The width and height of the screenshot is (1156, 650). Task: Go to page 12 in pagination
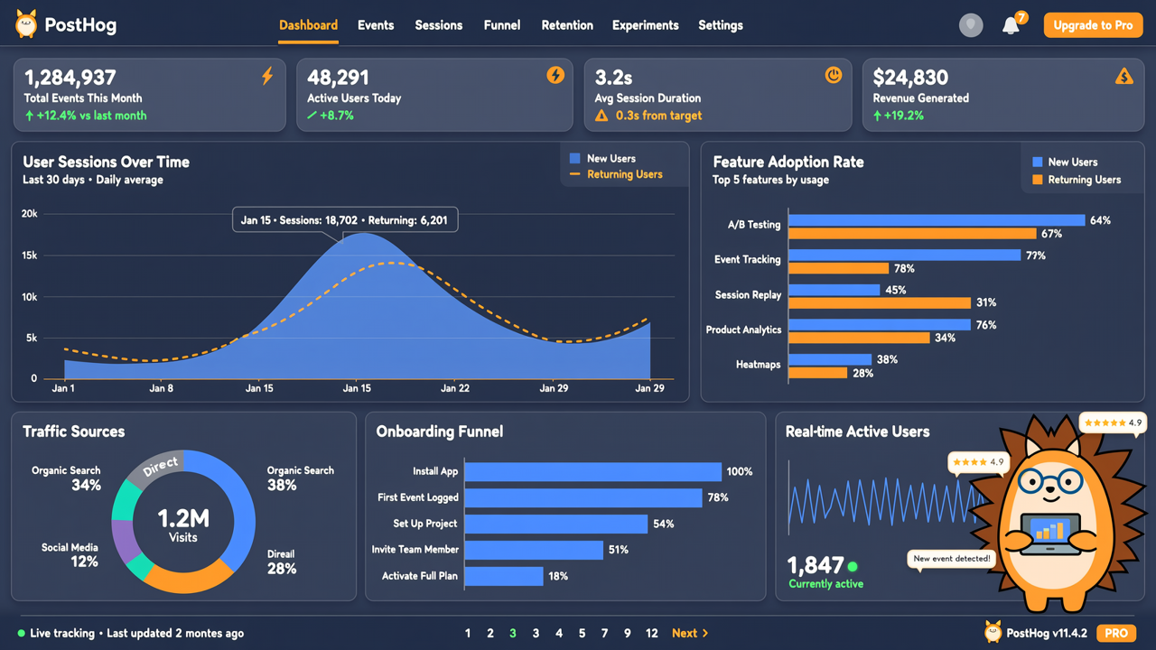pyautogui.click(x=651, y=633)
